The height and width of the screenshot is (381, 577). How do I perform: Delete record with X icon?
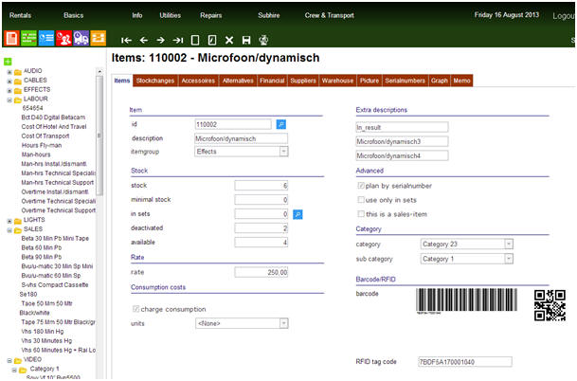point(229,40)
